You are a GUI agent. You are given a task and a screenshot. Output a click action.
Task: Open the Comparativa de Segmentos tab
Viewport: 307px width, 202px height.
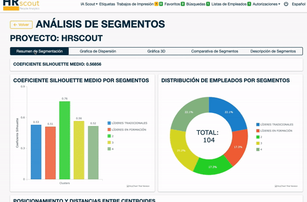pyautogui.click(x=214, y=51)
